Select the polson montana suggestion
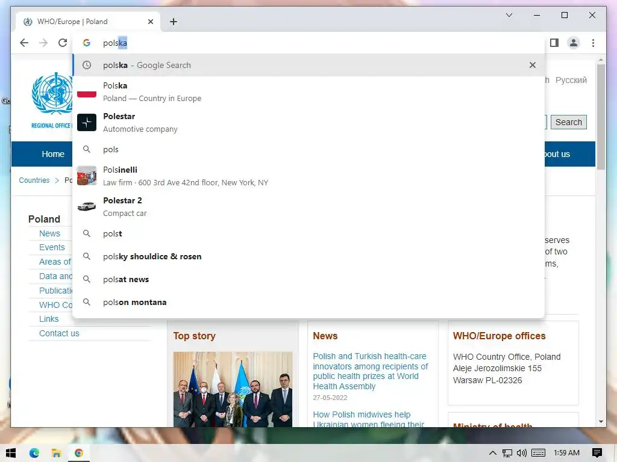The image size is (617, 462). pyautogui.click(x=308, y=302)
